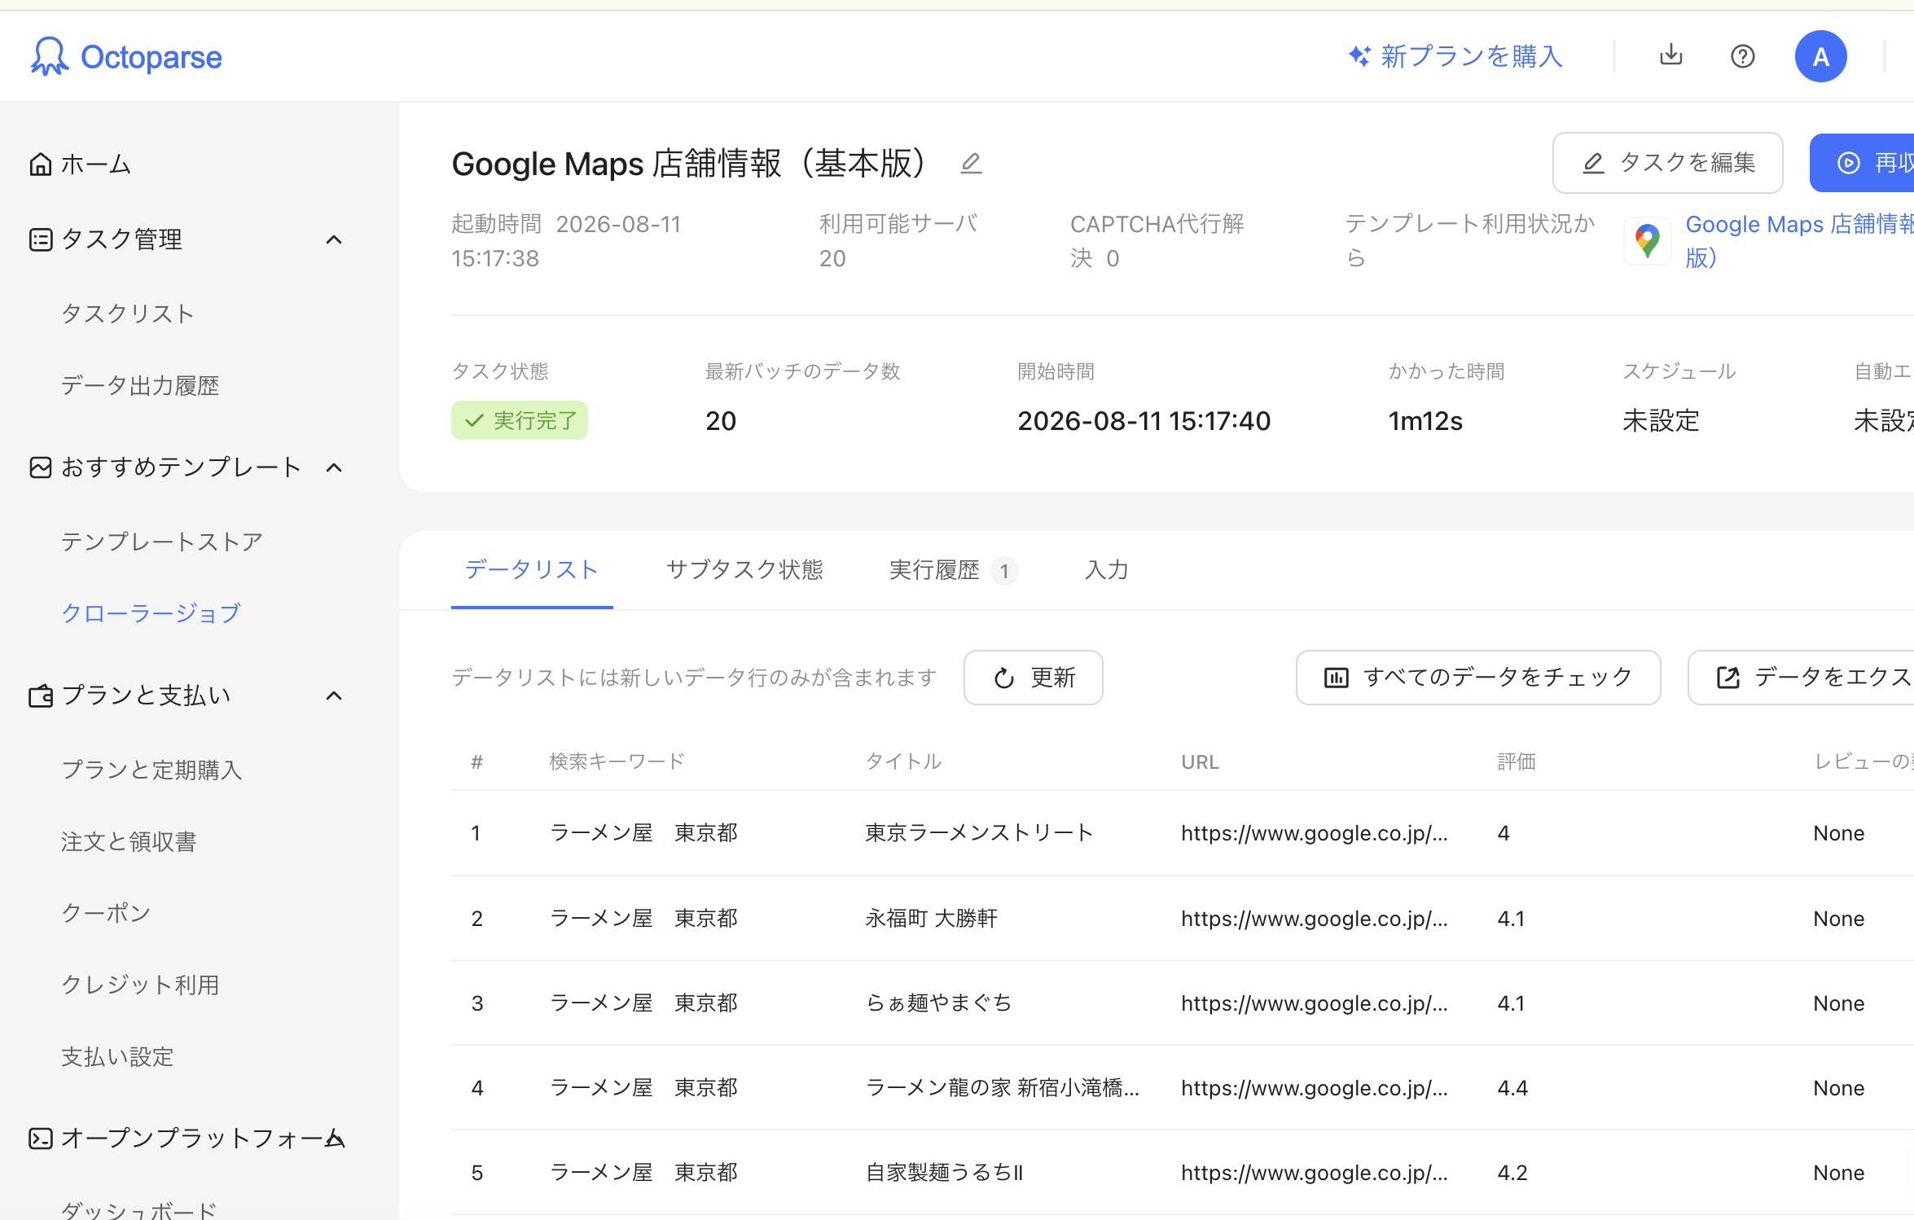
Task: Click the タイトル column header
Action: point(903,761)
